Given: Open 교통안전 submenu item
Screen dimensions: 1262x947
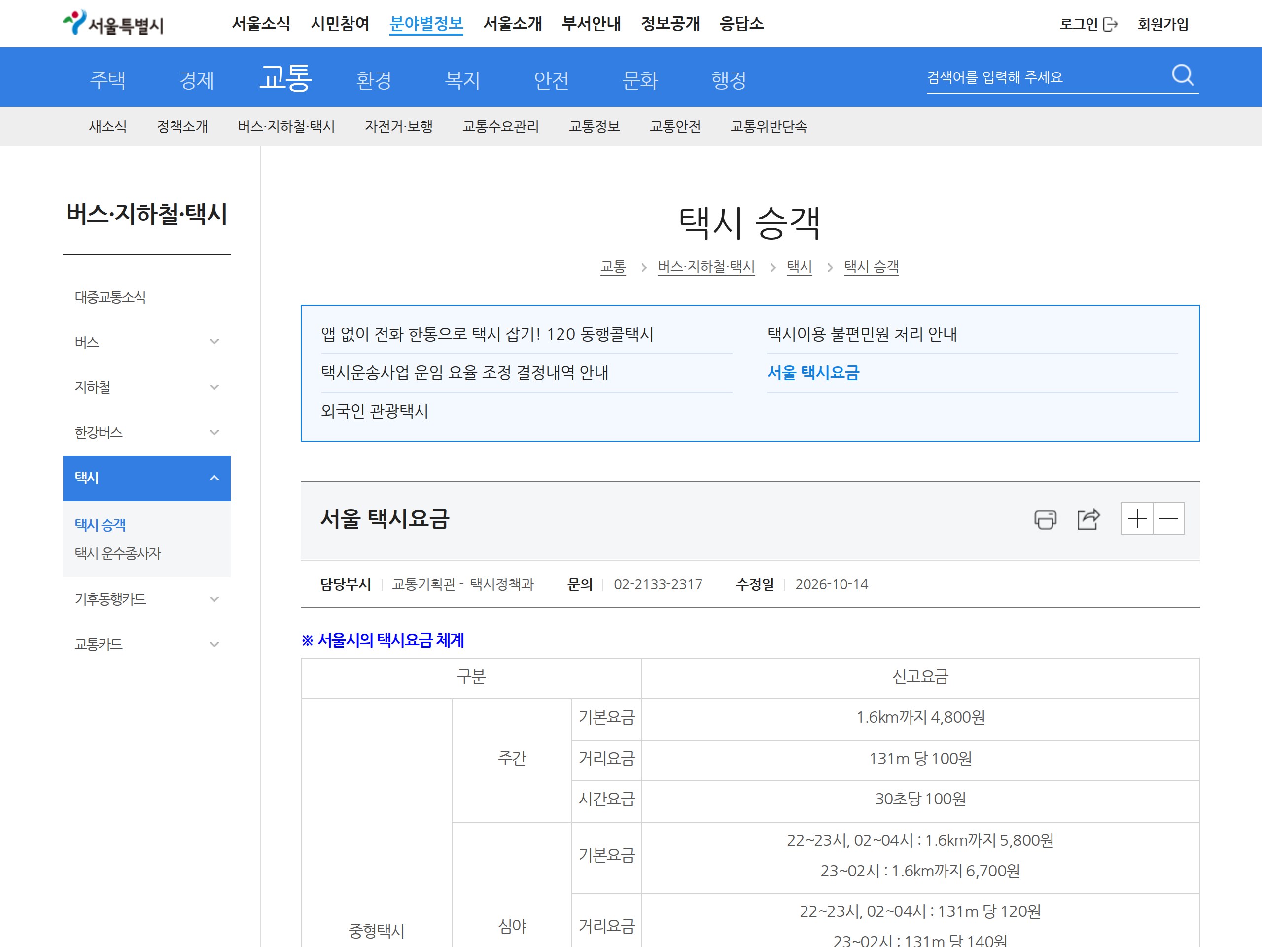Looking at the screenshot, I should point(675,126).
